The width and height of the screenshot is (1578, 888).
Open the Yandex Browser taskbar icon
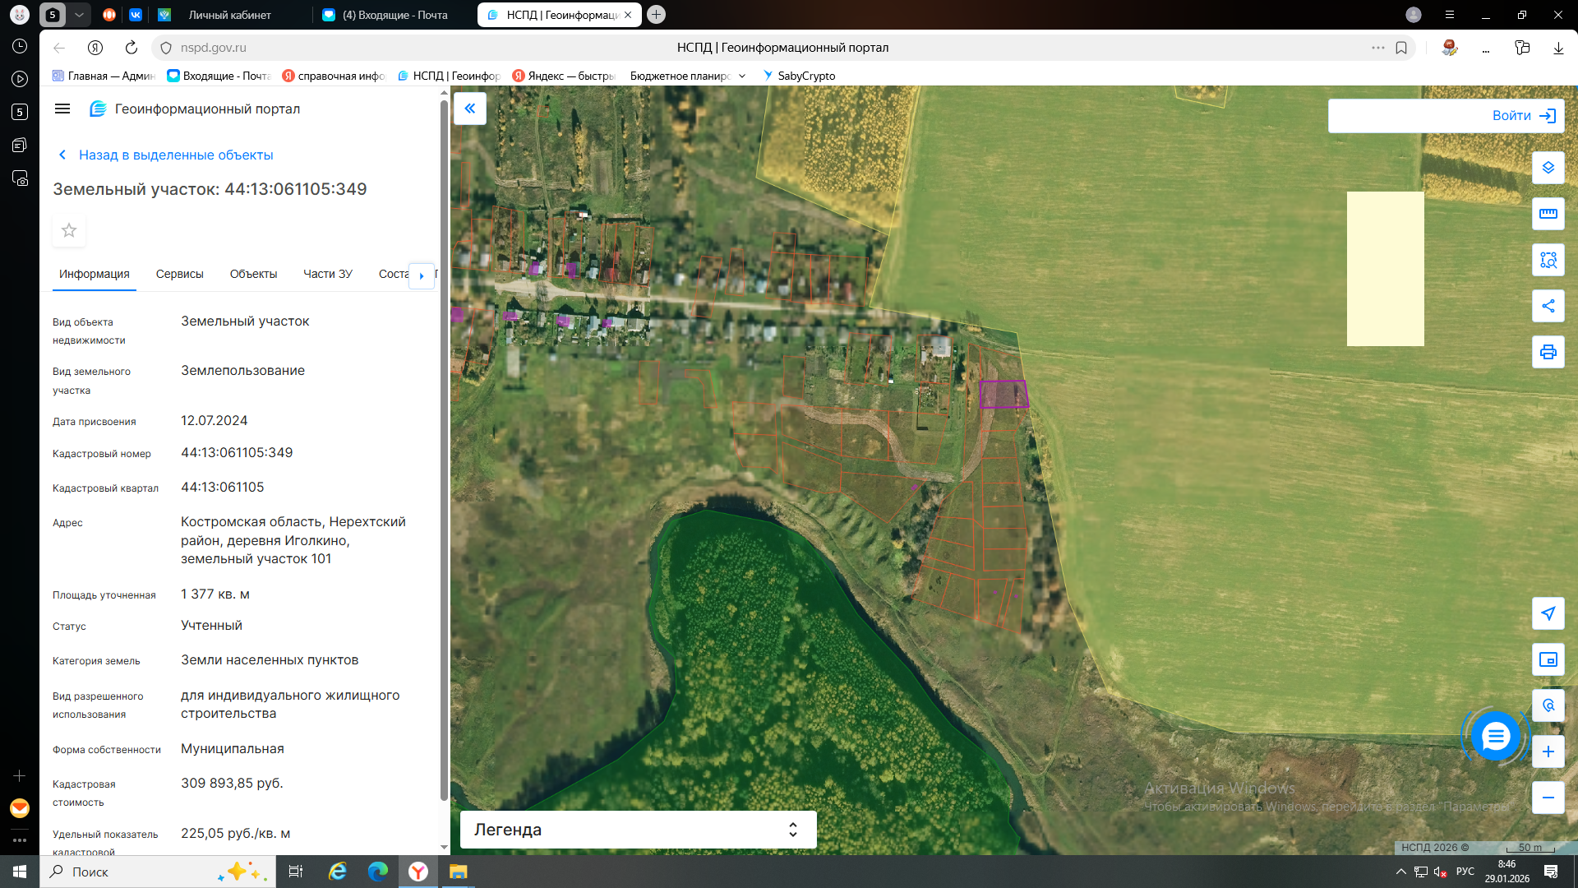click(418, 872)
